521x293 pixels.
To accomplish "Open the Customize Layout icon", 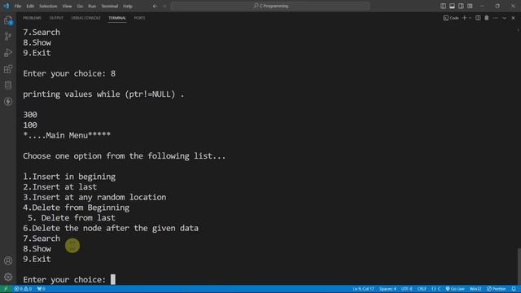I will point(470,6).
